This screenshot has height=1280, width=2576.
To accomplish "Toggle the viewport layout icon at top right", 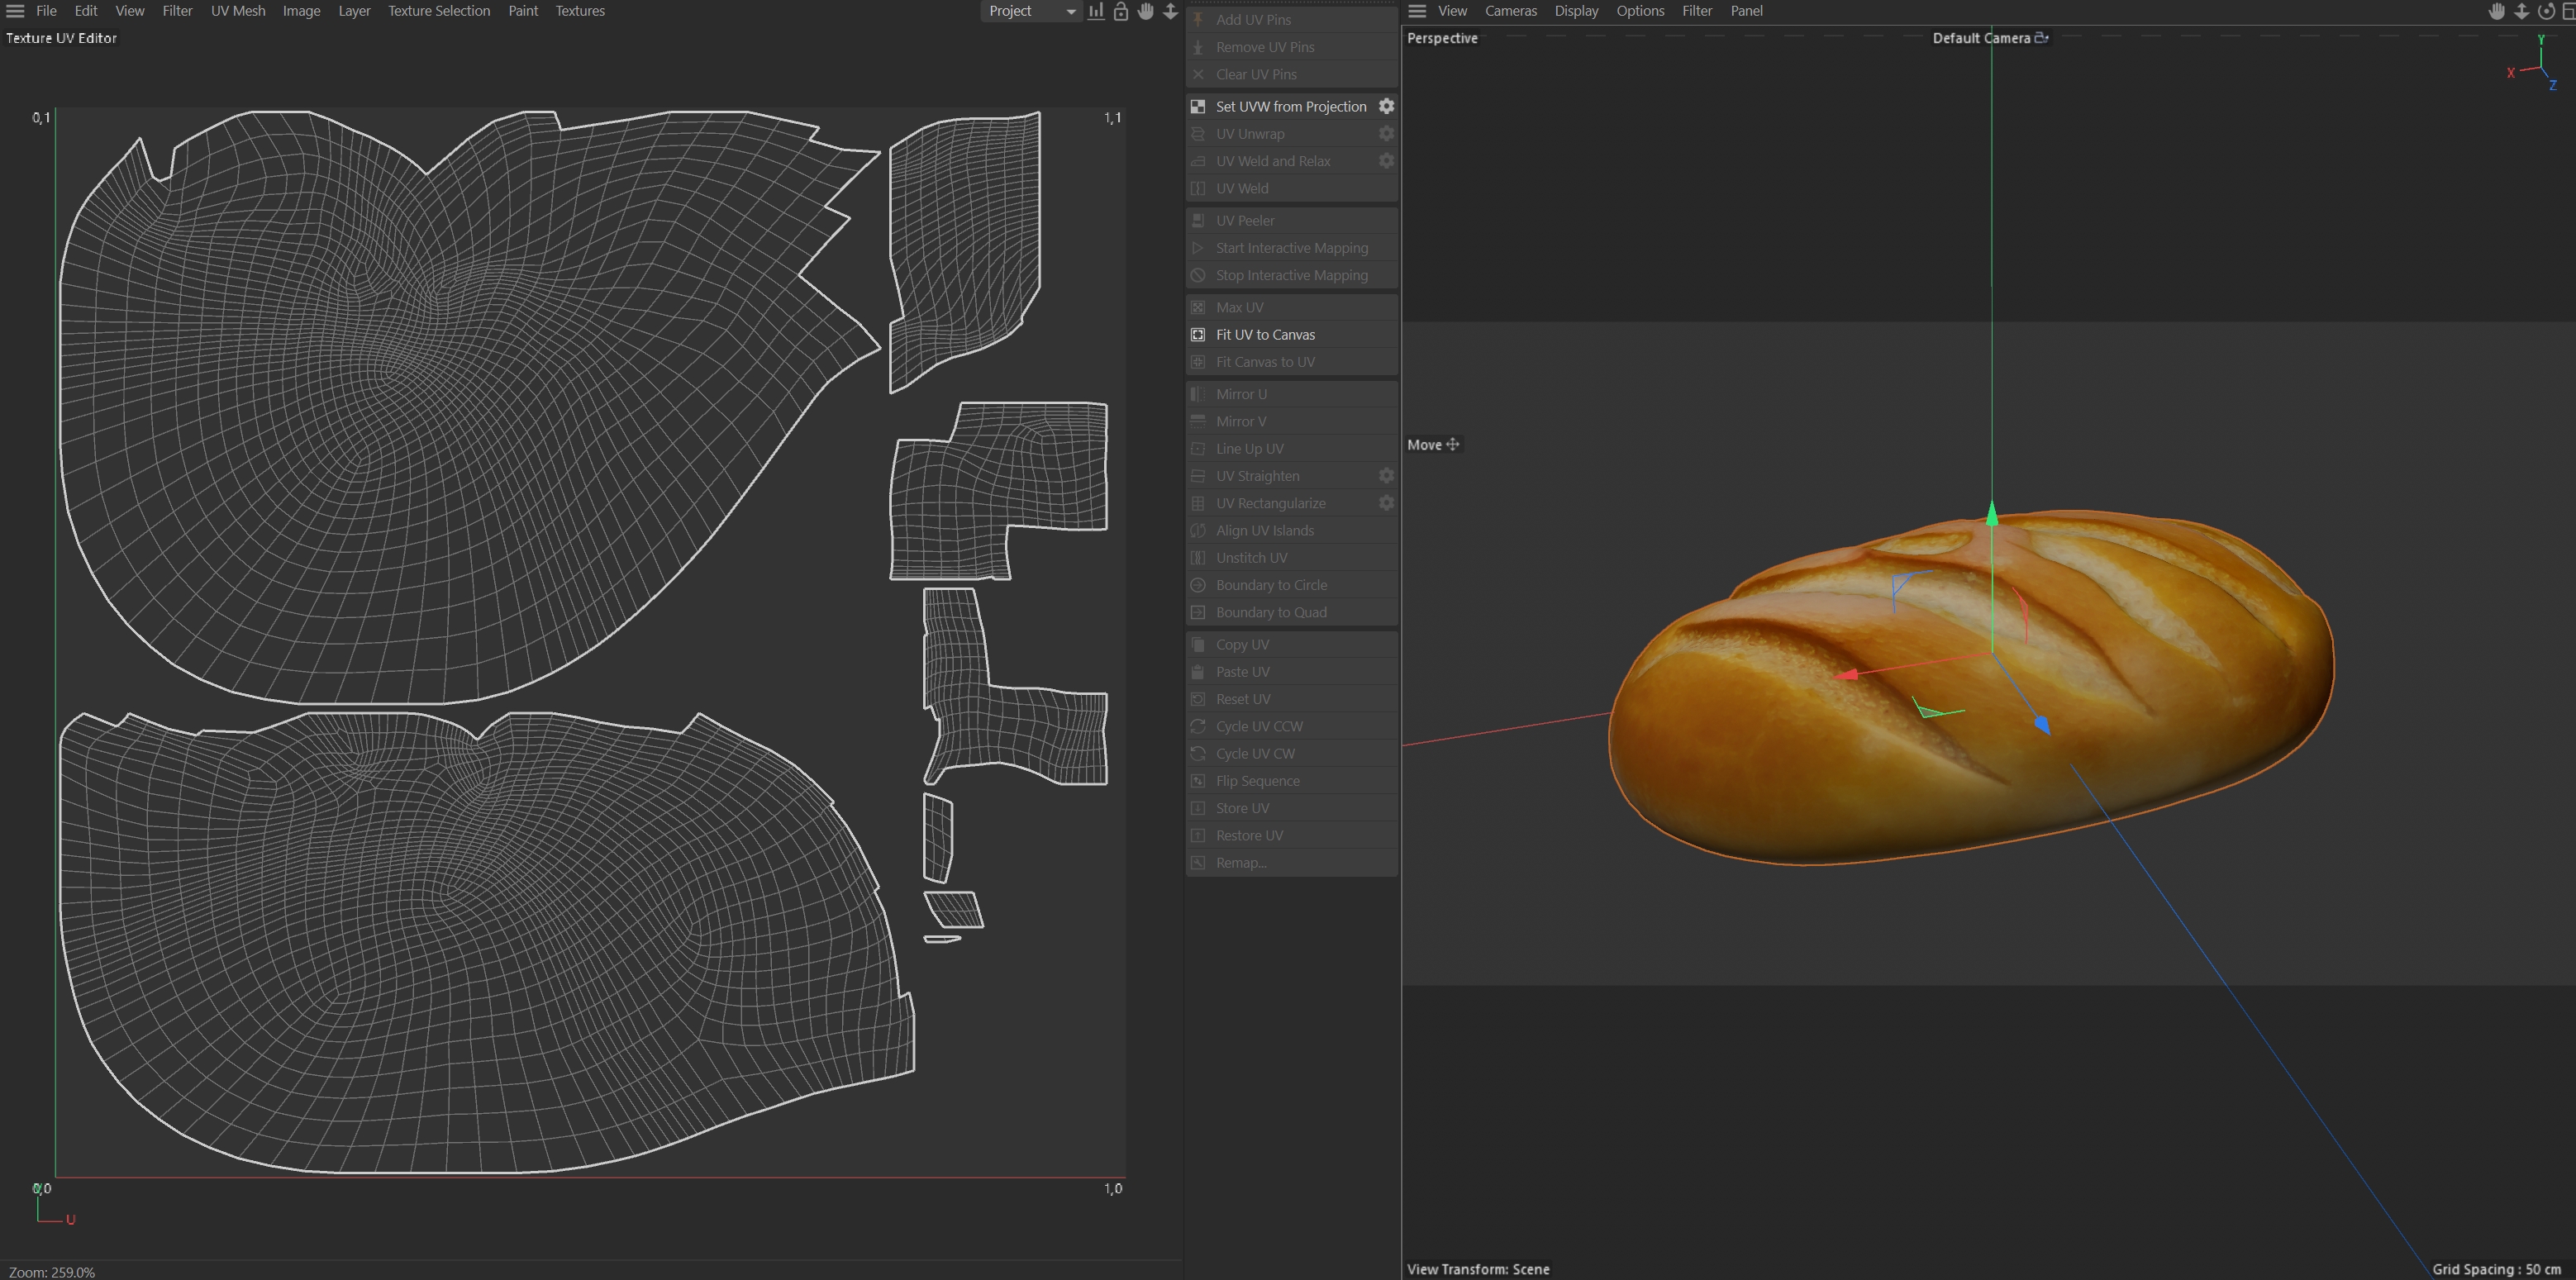I will pyautogui.click(x=2568, y=11).
